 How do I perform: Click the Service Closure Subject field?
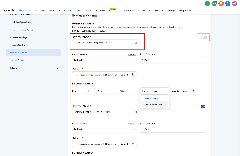[104, 144]
